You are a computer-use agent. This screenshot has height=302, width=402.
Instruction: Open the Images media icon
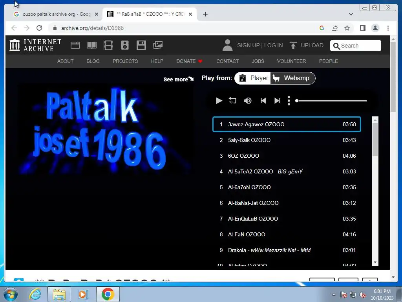point(158,45)
